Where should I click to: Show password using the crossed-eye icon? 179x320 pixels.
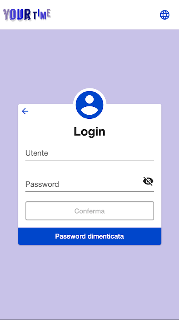148,181
